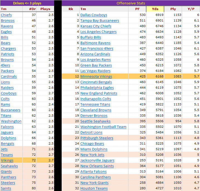Click the Baltimore Ravens link
Screen dimensions: 200x191
pyautogui.click(x=95, y=43)
